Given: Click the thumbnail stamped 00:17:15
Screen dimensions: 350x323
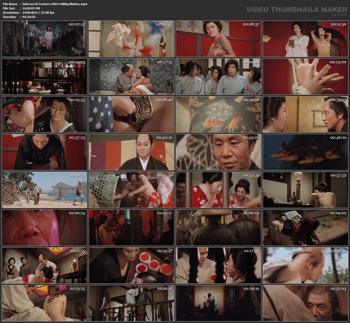Looking at the screenshot, I should point(132,77).
